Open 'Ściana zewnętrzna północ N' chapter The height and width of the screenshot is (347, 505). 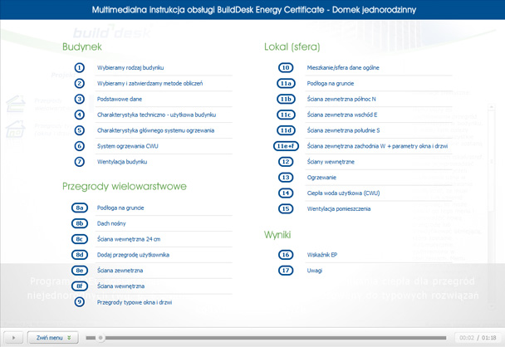[341, 99]
